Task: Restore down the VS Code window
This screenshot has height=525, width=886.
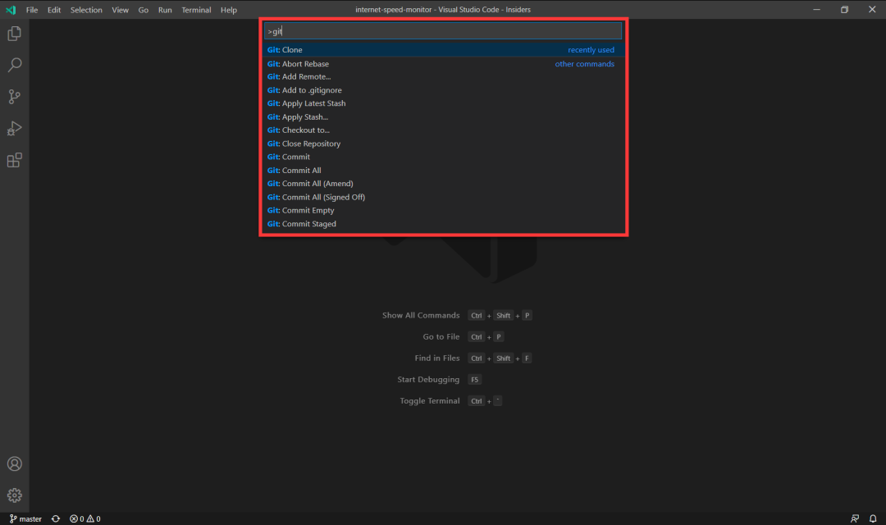Action: pos(844,10)
